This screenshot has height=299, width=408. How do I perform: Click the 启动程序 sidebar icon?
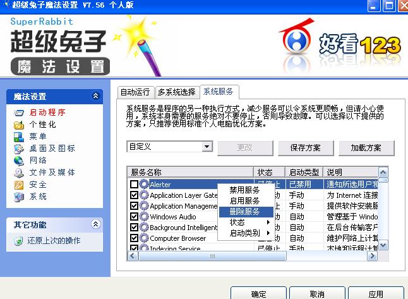(19, 113)
